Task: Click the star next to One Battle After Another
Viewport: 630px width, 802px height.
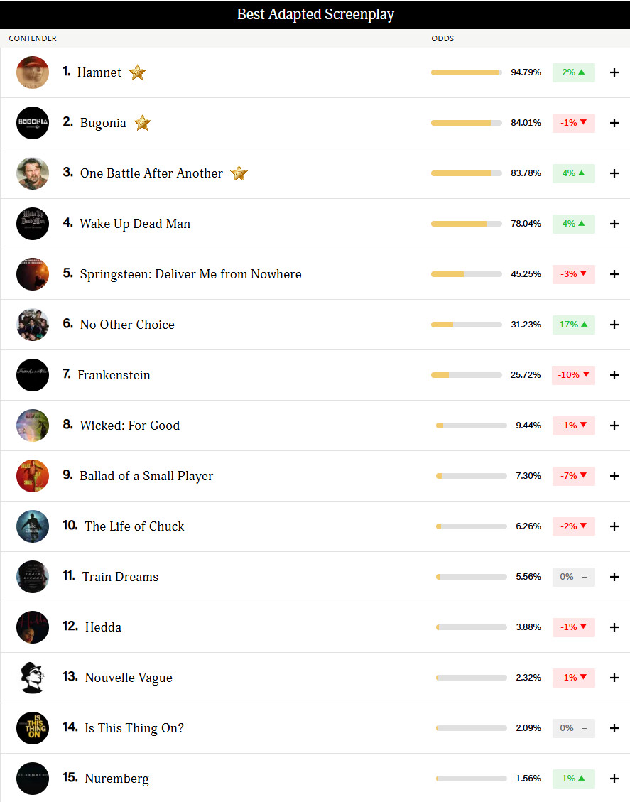Action: (239, 173)
